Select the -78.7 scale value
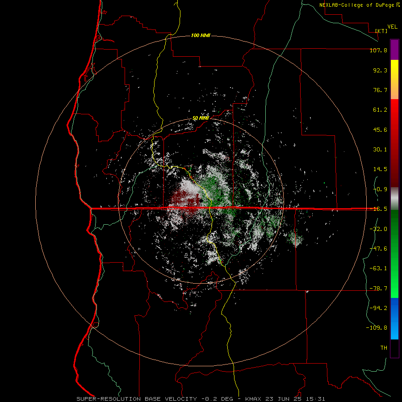 pos(378,289)
